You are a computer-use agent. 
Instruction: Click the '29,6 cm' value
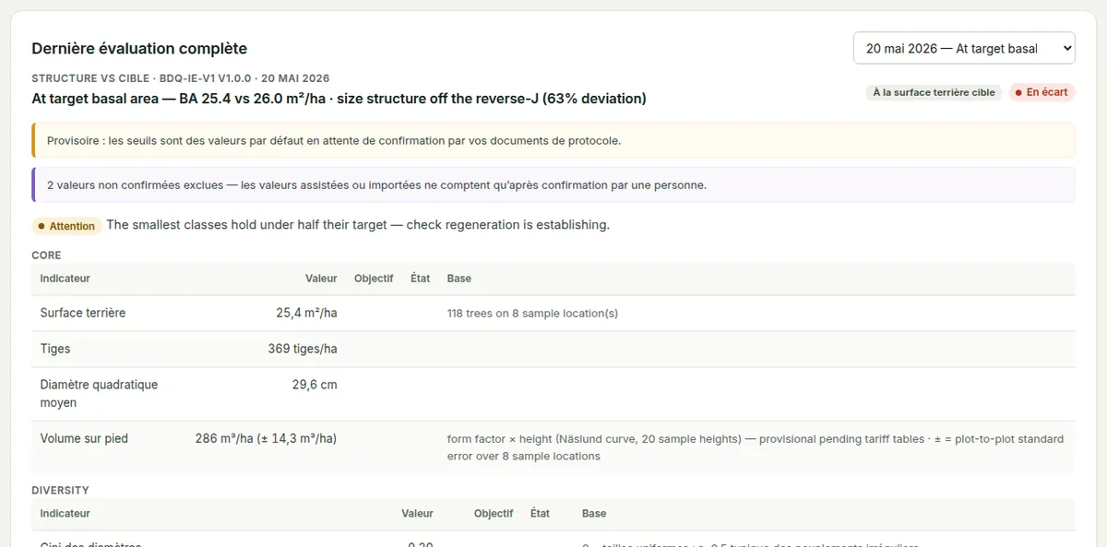pos(315,385)
